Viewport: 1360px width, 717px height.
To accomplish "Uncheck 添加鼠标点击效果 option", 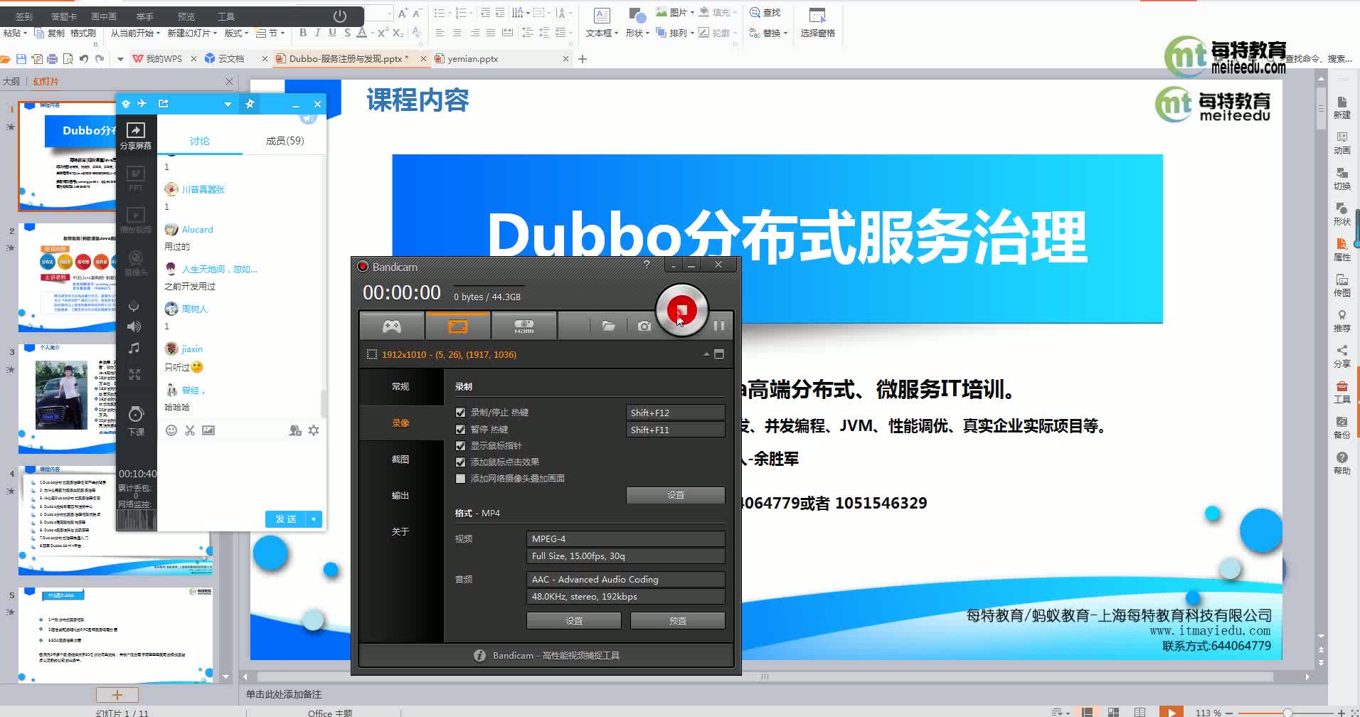I will (460, 462).
